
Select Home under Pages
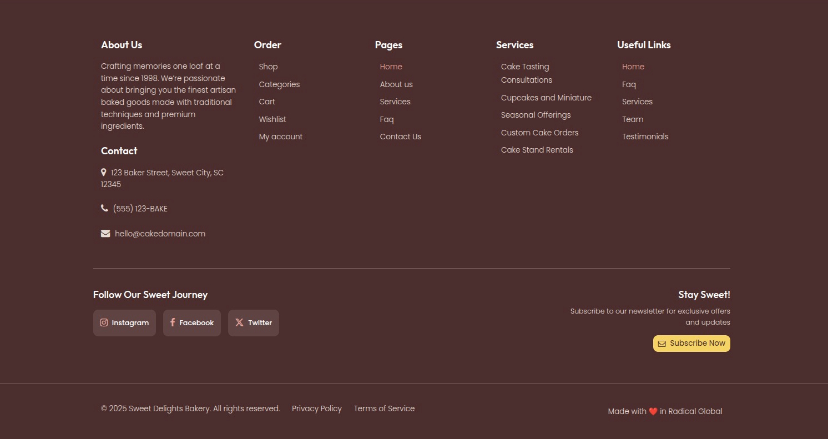[x=391, y=67]
